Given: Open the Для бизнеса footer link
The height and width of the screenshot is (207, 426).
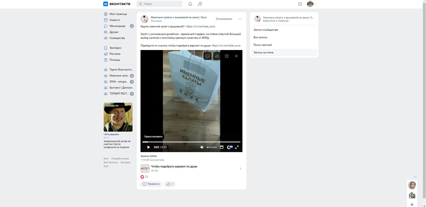Looking at the screenshot, I should point(111,162).
